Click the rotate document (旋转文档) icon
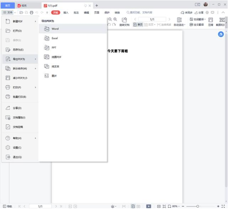The image size is (228, 209). tap(124, 20)
